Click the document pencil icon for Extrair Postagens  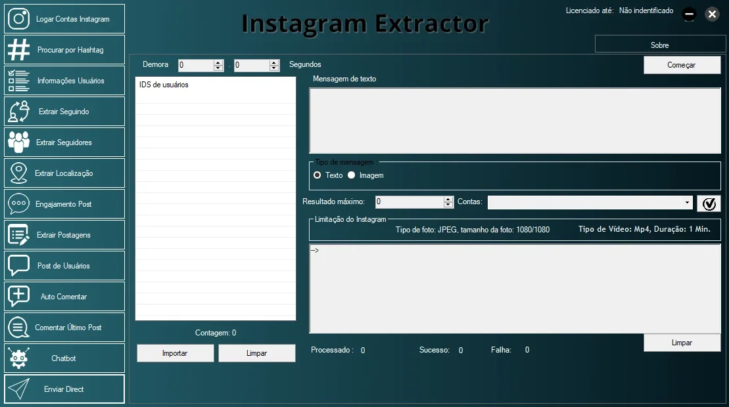pos(18,235)
